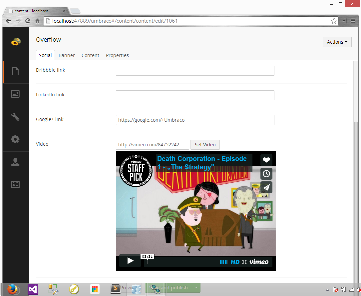Switch to the Banner tab

point(67,55)
